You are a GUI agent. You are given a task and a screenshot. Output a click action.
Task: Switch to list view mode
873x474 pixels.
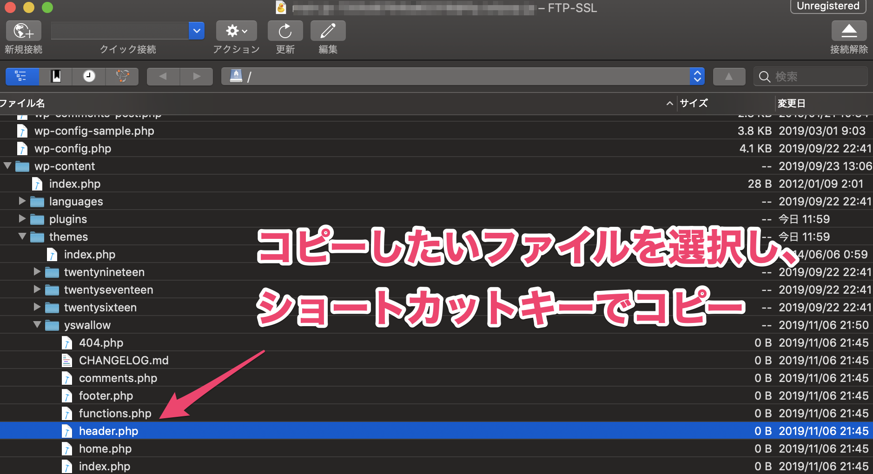point(22,76)
